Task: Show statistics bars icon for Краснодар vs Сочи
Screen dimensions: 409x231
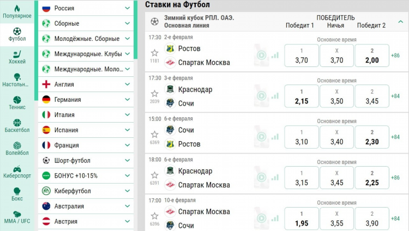Action: [275, 96]
